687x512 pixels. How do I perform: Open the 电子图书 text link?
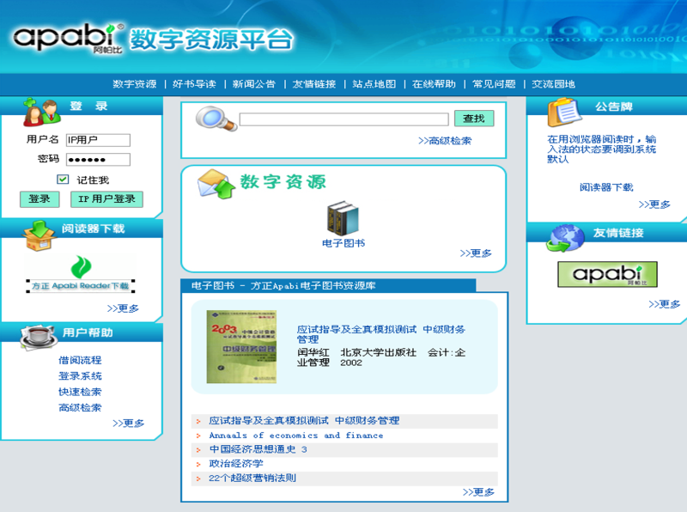pos(343,243)
